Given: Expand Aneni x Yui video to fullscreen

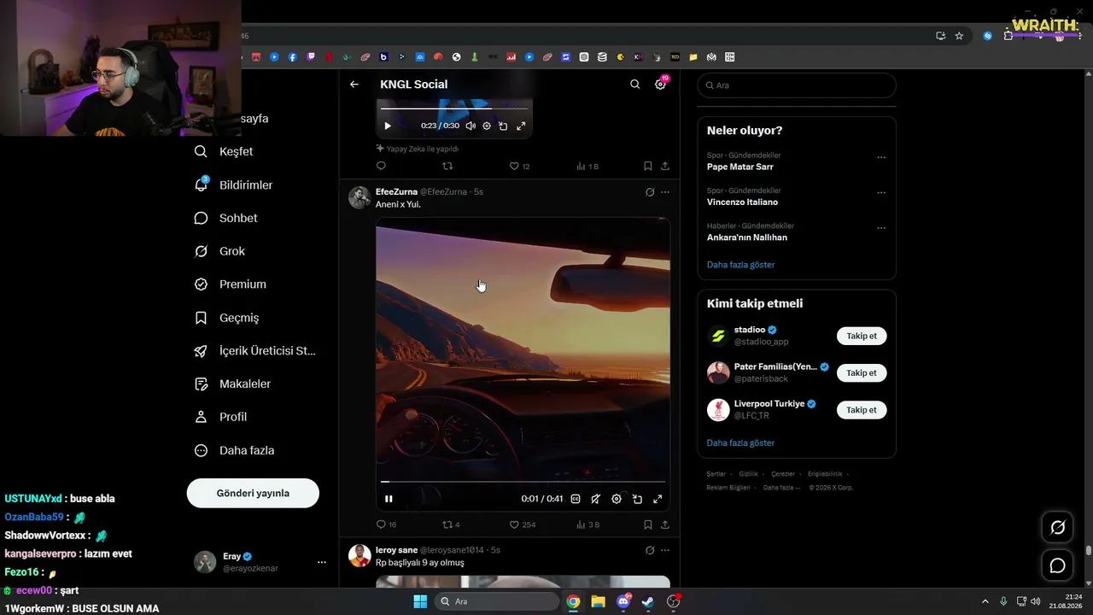Looking at the screenshot, I should click(658, 499).
